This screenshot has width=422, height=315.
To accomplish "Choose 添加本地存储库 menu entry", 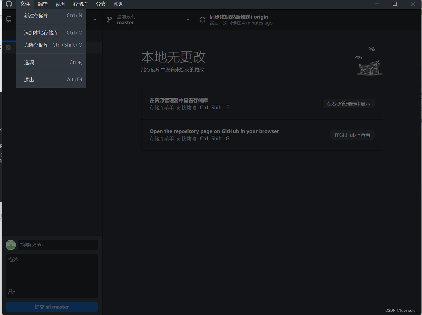I will [x=51, y=33].
